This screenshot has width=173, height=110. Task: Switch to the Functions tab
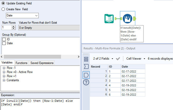click(x=21, y=63)
